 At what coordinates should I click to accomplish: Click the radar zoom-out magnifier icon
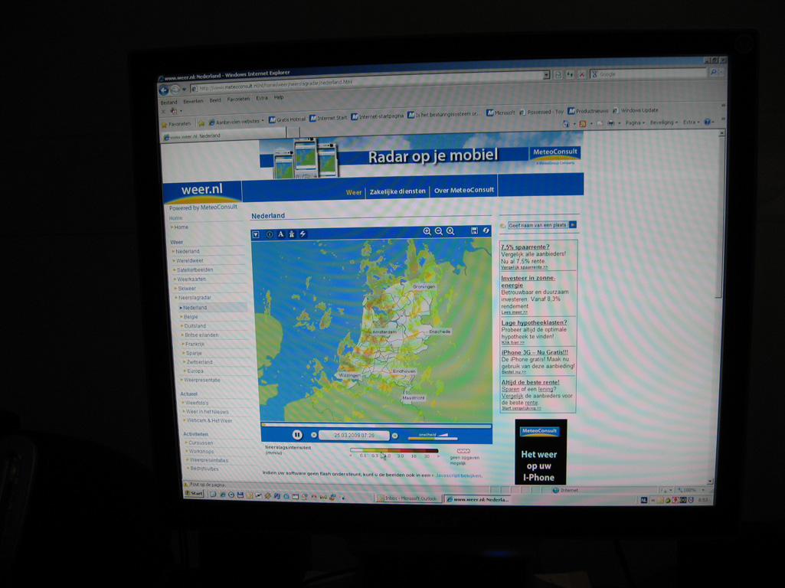(439, 231)
